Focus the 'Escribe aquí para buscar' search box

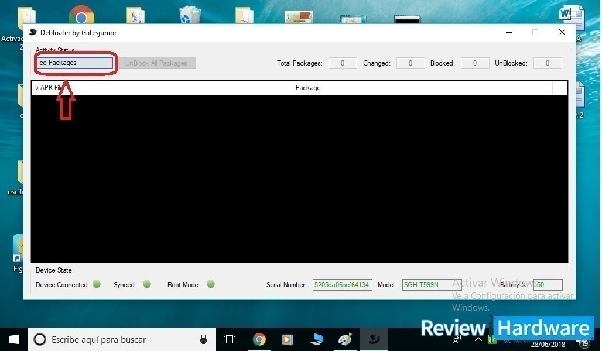(x=122, y=339)
